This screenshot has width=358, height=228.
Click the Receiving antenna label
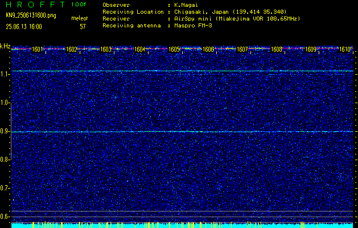point(131,26)
